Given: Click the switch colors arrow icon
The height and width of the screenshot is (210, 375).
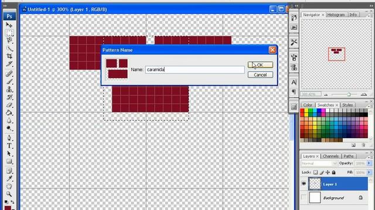Looking at the screenshot, I should (12, 202).
